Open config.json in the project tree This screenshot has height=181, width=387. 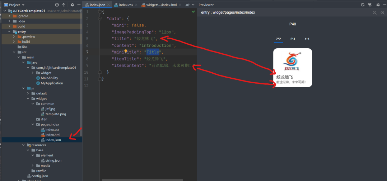[39, 176]
